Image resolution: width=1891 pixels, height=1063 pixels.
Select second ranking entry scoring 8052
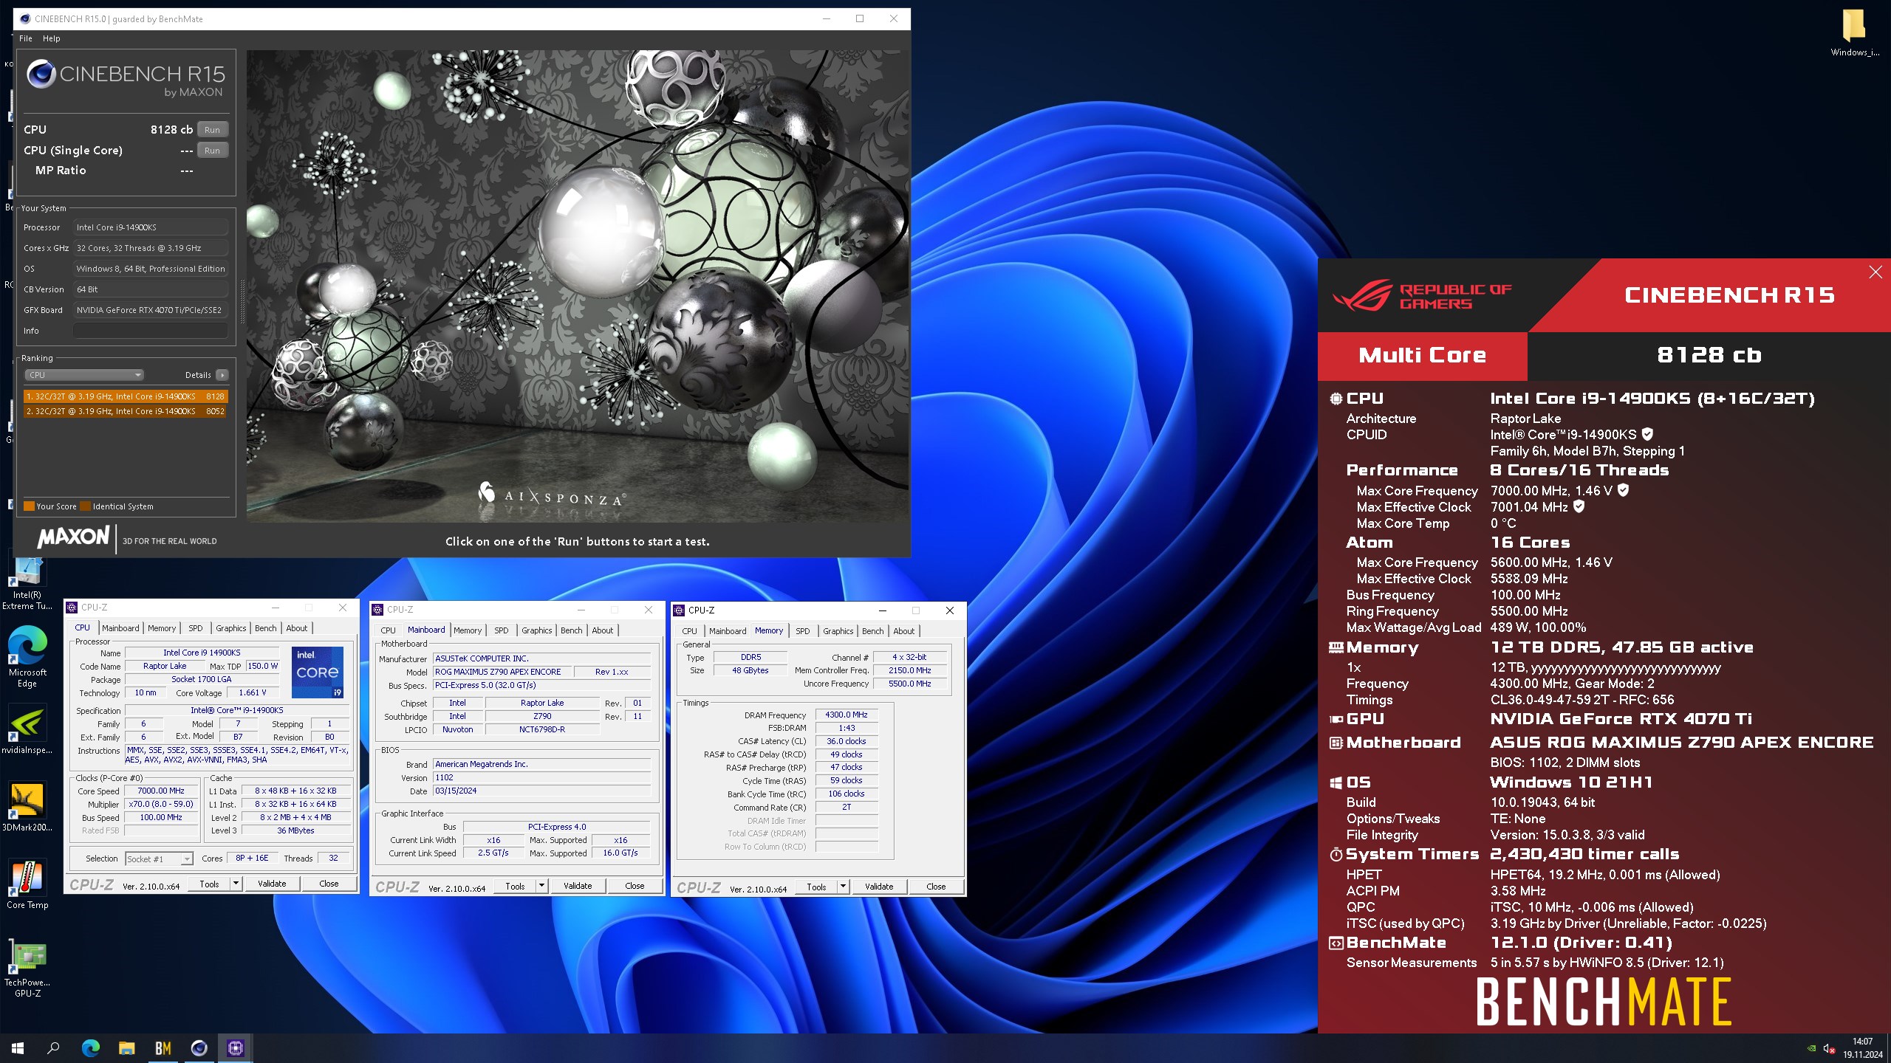(x=126, y=411)
